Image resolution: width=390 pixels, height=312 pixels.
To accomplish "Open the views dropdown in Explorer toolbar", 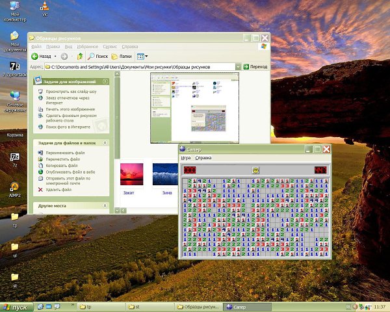I will [x=142, y=57].
